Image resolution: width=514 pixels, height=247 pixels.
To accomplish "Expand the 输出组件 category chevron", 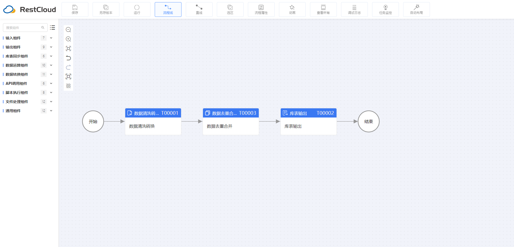I will pos(51,47).
